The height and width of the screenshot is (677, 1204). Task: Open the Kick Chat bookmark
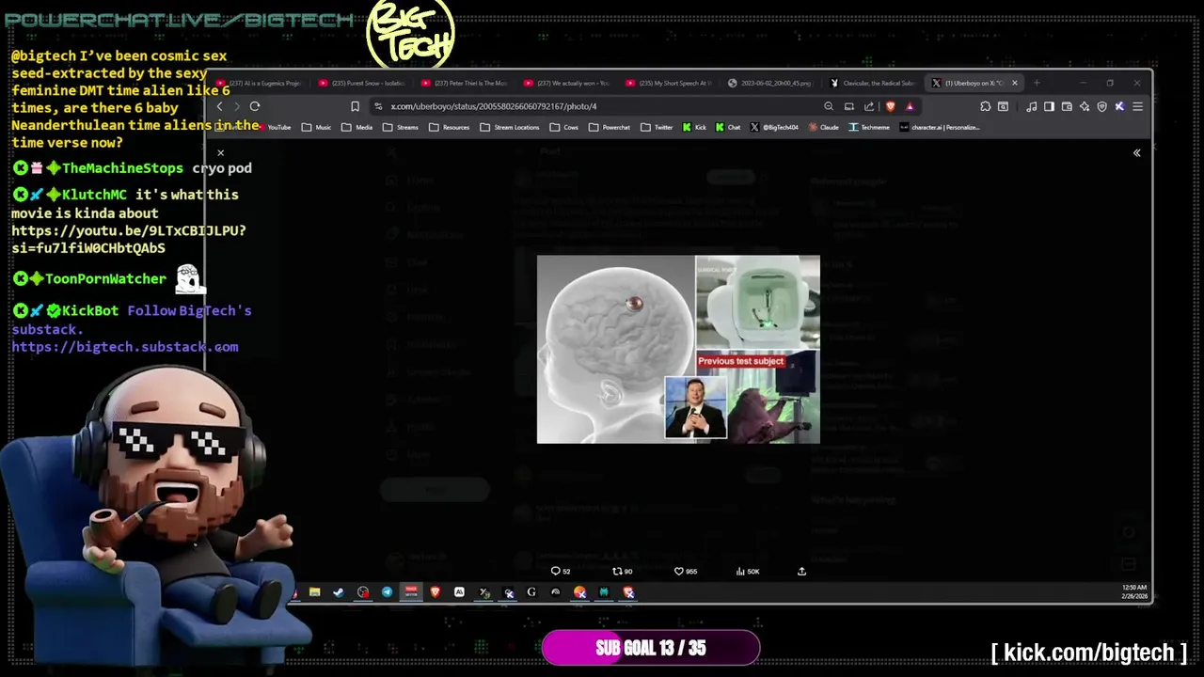pyautogui.click(x=728, y=127)
